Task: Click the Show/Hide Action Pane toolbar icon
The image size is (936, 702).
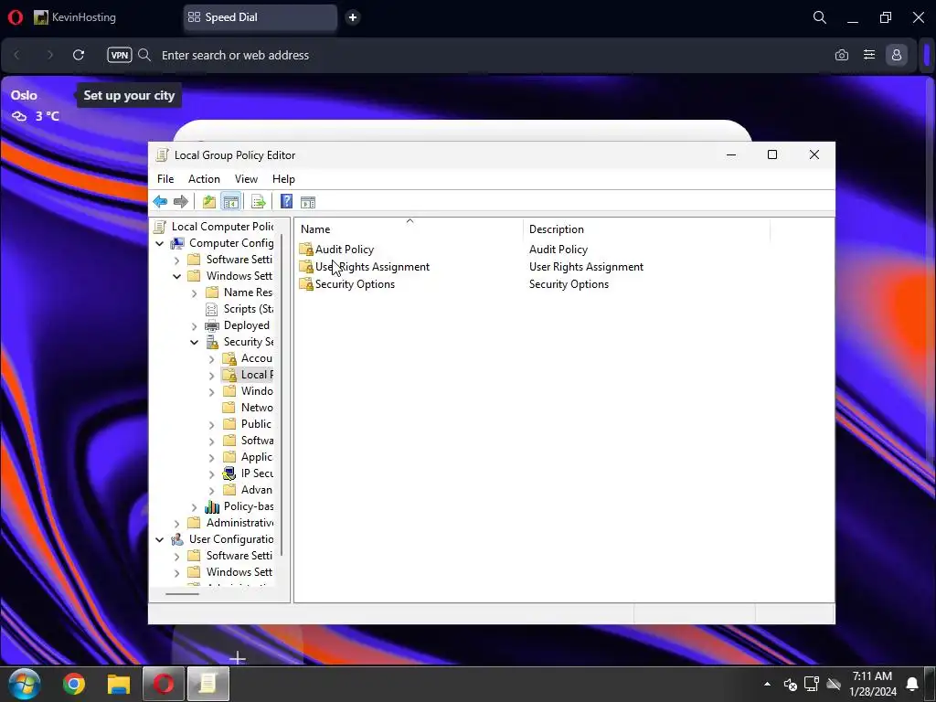Action: [x=308, y=202]
